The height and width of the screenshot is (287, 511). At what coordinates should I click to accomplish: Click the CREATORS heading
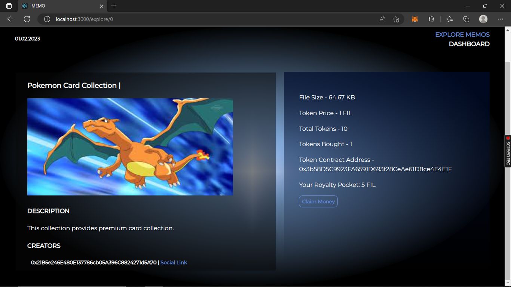44,246
